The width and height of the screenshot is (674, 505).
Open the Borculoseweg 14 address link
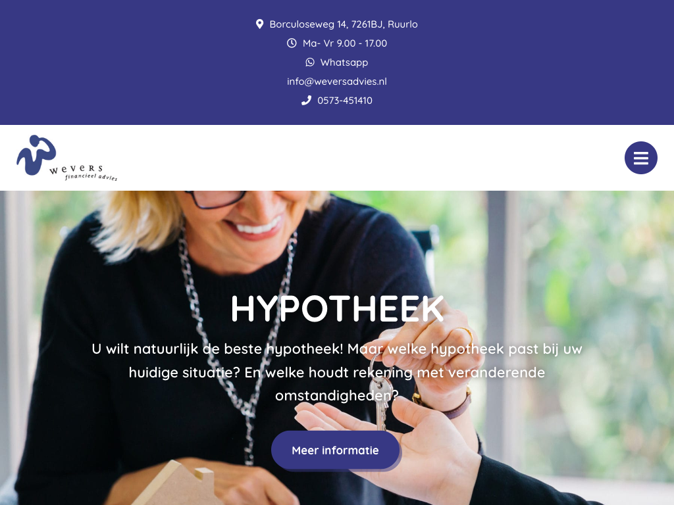344,24
